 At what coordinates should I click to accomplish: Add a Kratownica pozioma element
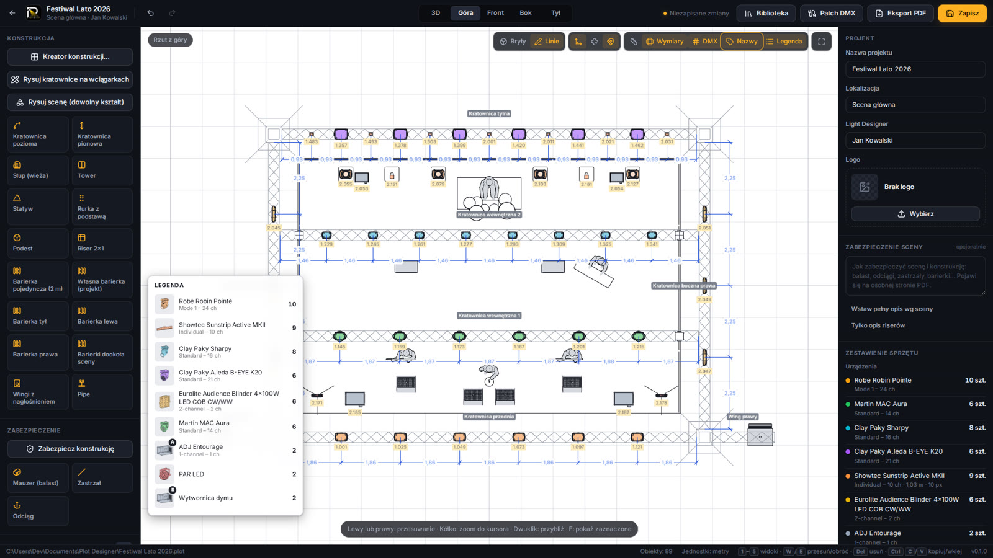tap(38, 134)
